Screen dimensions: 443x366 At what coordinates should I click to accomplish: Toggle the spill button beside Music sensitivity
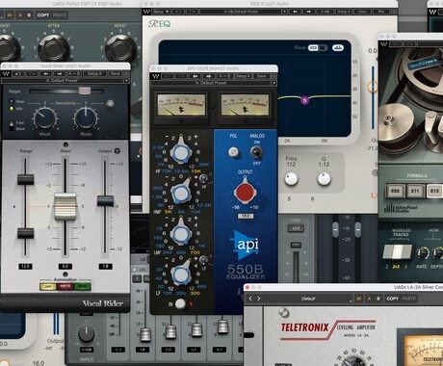(x=110, y=103)
